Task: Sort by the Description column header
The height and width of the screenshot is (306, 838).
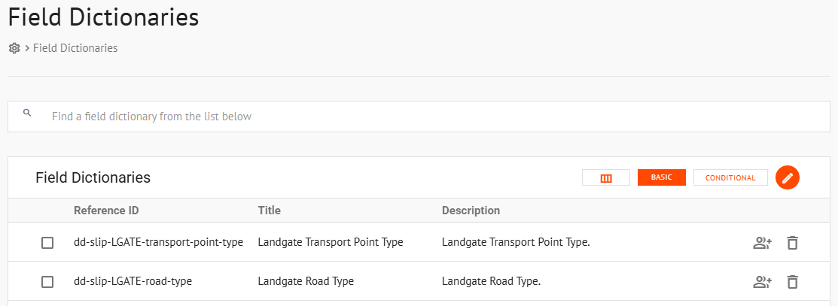Action: coord(471,211)
